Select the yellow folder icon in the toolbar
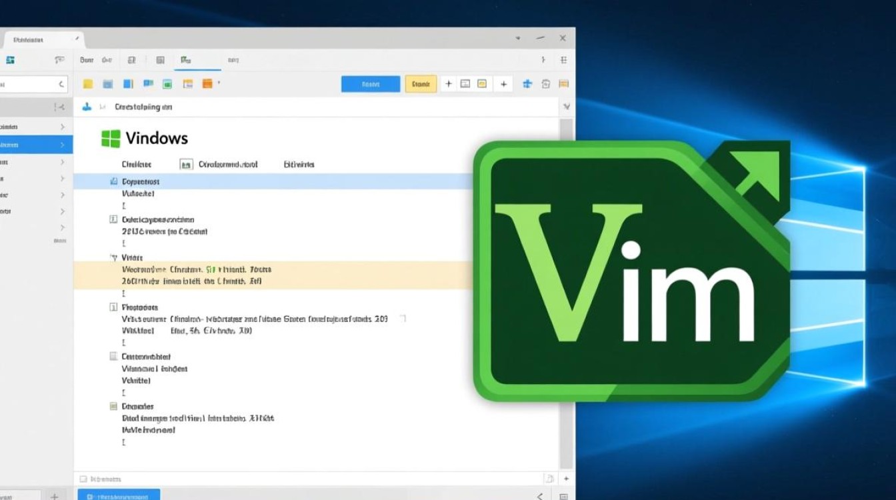 click(x=88, y=83)
